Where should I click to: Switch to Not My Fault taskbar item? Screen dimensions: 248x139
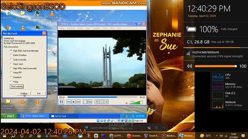(64, 116)
